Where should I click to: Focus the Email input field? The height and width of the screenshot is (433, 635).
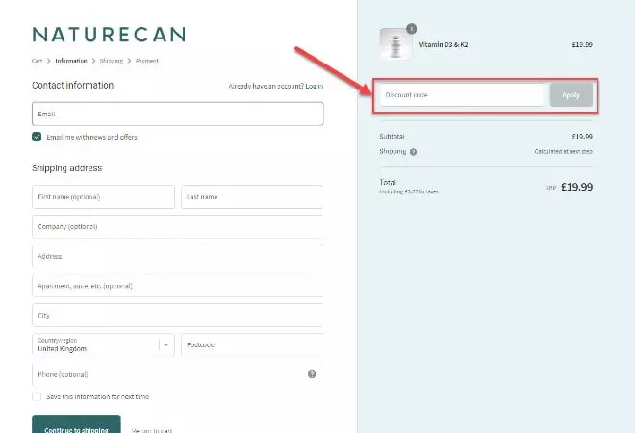tap(178, 114)
